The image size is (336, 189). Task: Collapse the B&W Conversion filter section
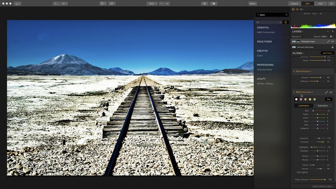pos(294,92)
